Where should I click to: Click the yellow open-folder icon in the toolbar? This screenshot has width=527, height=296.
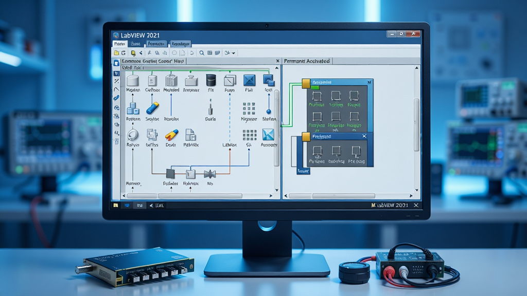(x=116, y=53)
